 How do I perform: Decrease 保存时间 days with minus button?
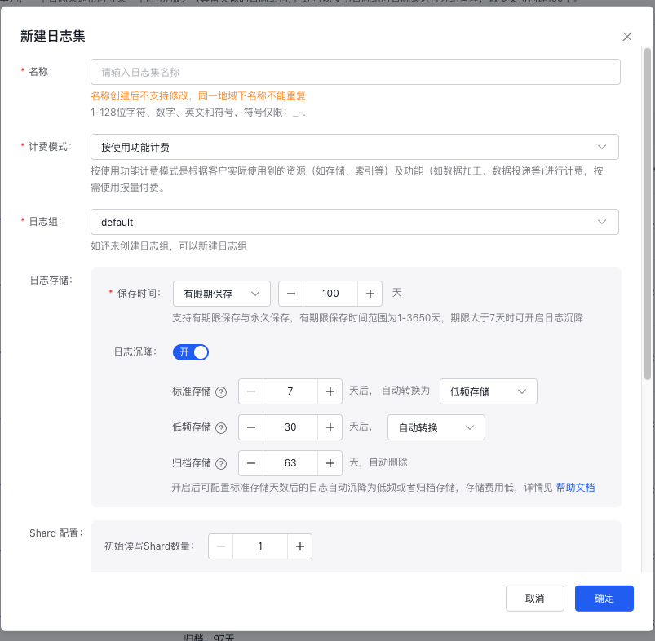tap(291, 294)
